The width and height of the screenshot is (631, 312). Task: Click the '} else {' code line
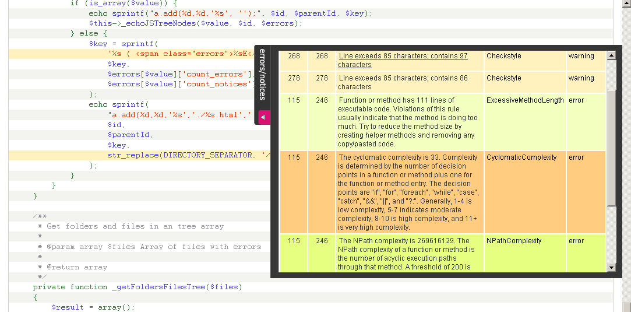tap(89, 33)
